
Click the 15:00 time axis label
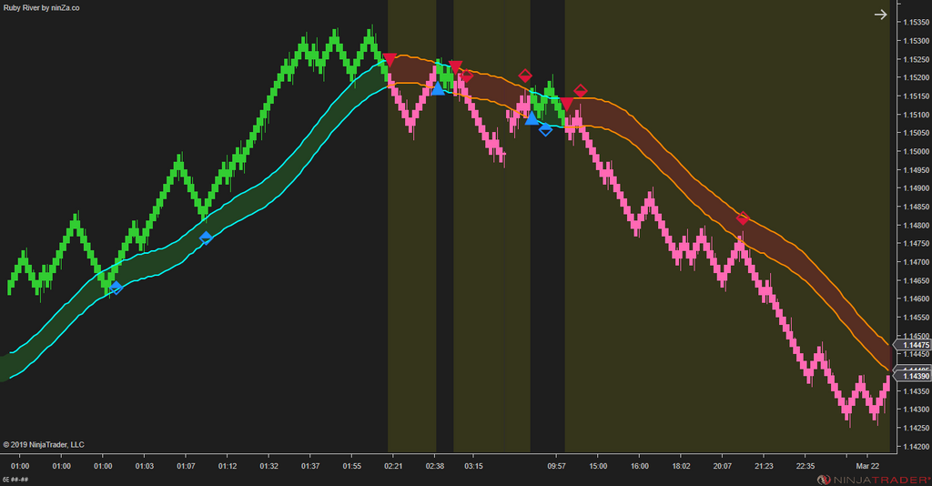598,466
